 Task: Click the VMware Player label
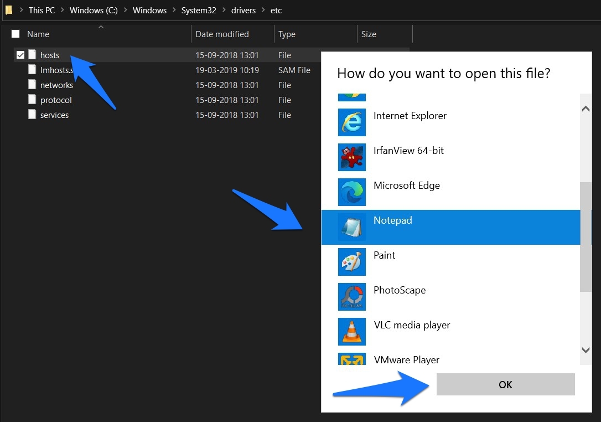click(406, 360)
